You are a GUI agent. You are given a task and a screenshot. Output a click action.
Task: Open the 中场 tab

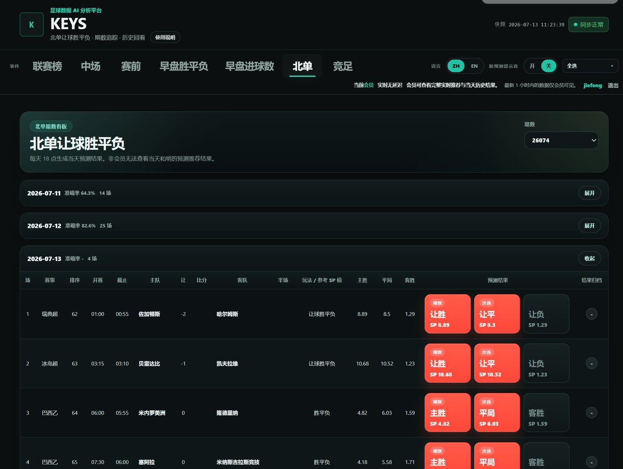point(90,67)
